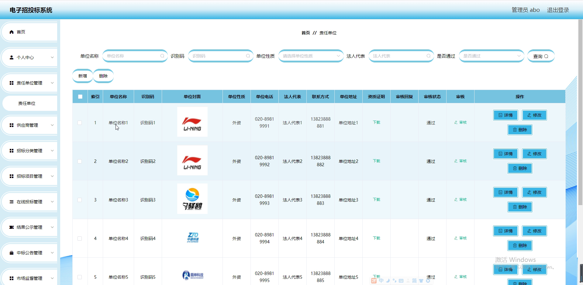Open the 是否通过 dropdown
This screenshot has height=285, width=583.
pos(492,56)
